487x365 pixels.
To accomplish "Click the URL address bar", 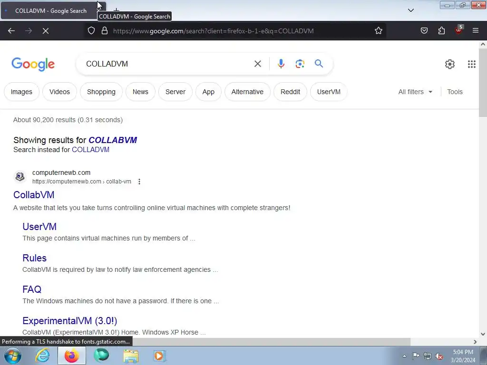I will click(x=235, y=31).
